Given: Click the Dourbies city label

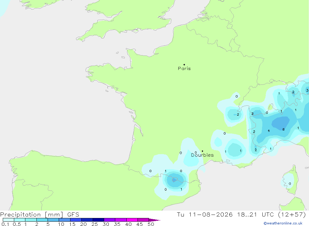Looking at the screenshot, I should click(202, 155).
